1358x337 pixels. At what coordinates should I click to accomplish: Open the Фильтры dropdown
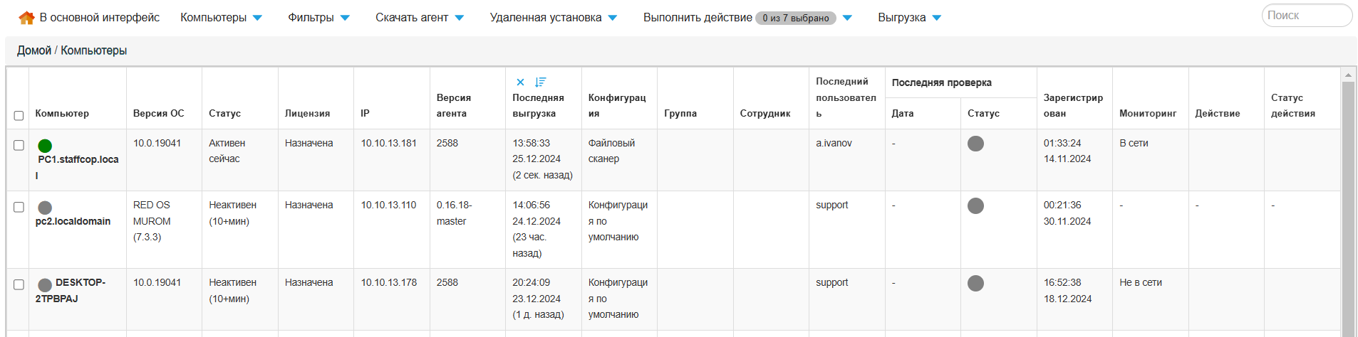coord(318,18)
